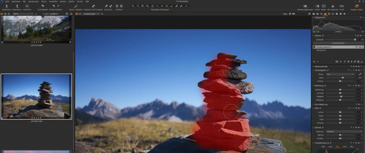Viewport: 365px width, 153px height.
Task: Open the details magnifier tool tab
Action: pos(333,14)
